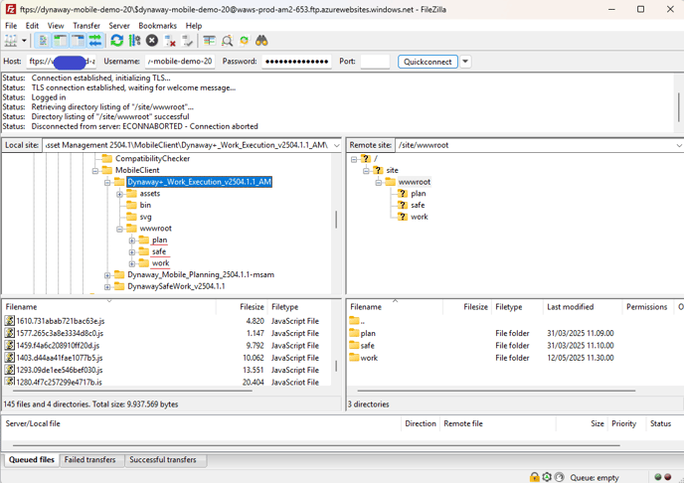Click the red activity indicator light

point(667,477)
